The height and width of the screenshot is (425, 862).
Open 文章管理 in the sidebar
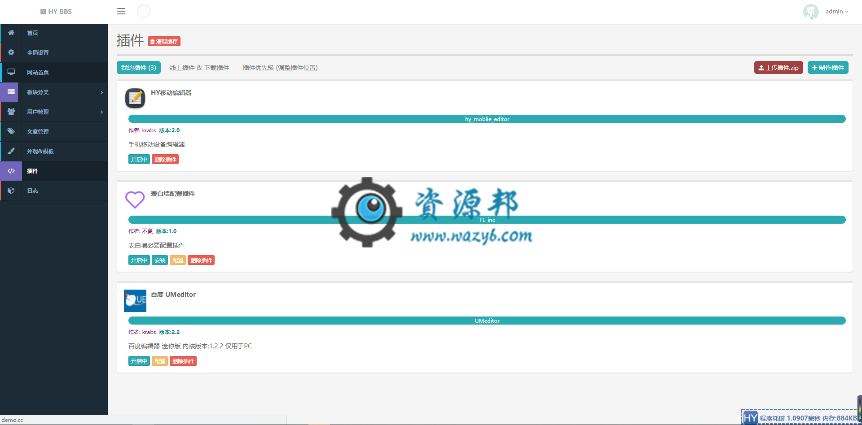click(x=54, y=131)
